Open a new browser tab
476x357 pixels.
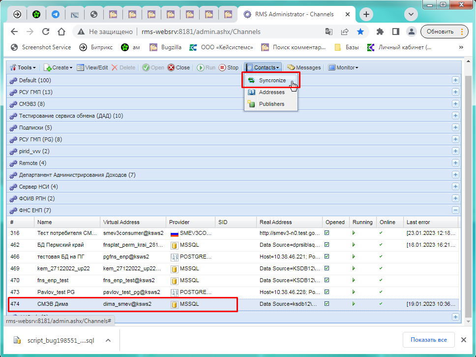coord(366,14)
